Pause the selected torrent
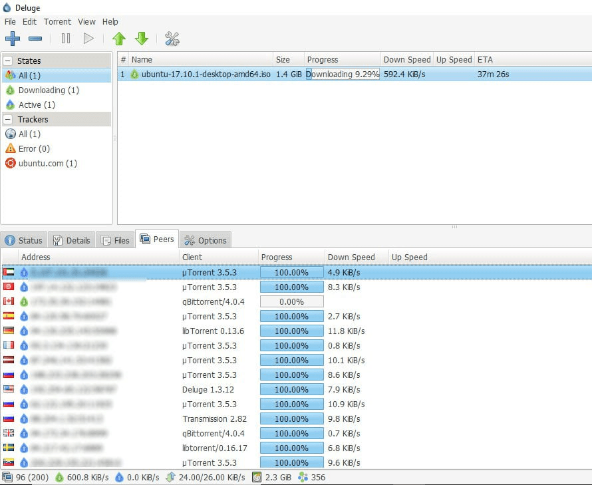592x485 pixels. pos(66,39)
